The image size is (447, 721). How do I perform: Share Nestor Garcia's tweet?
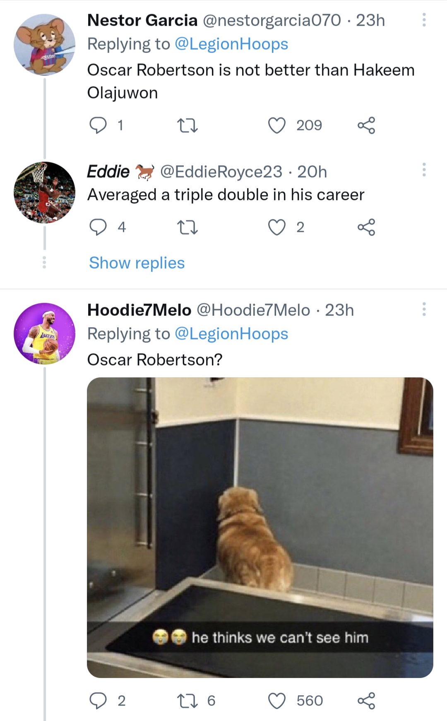coord(366,125)
